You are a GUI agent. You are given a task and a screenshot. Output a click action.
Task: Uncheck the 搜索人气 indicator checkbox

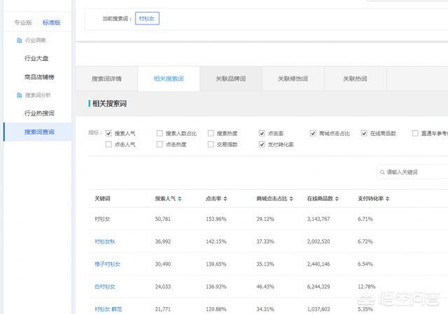tap(108, 134)
